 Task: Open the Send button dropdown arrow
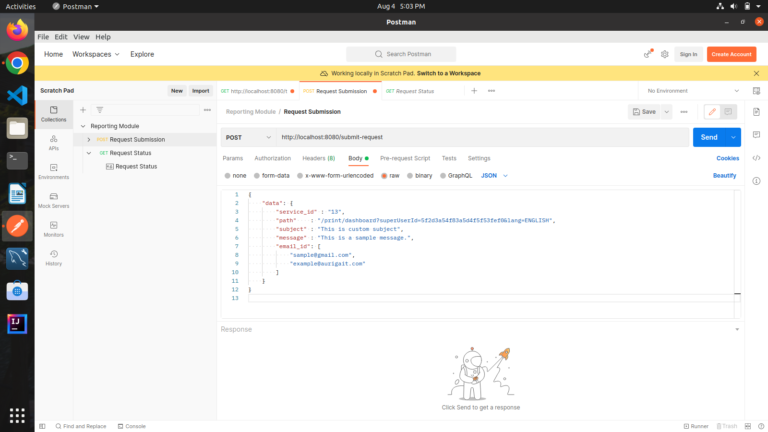[733, 137]
